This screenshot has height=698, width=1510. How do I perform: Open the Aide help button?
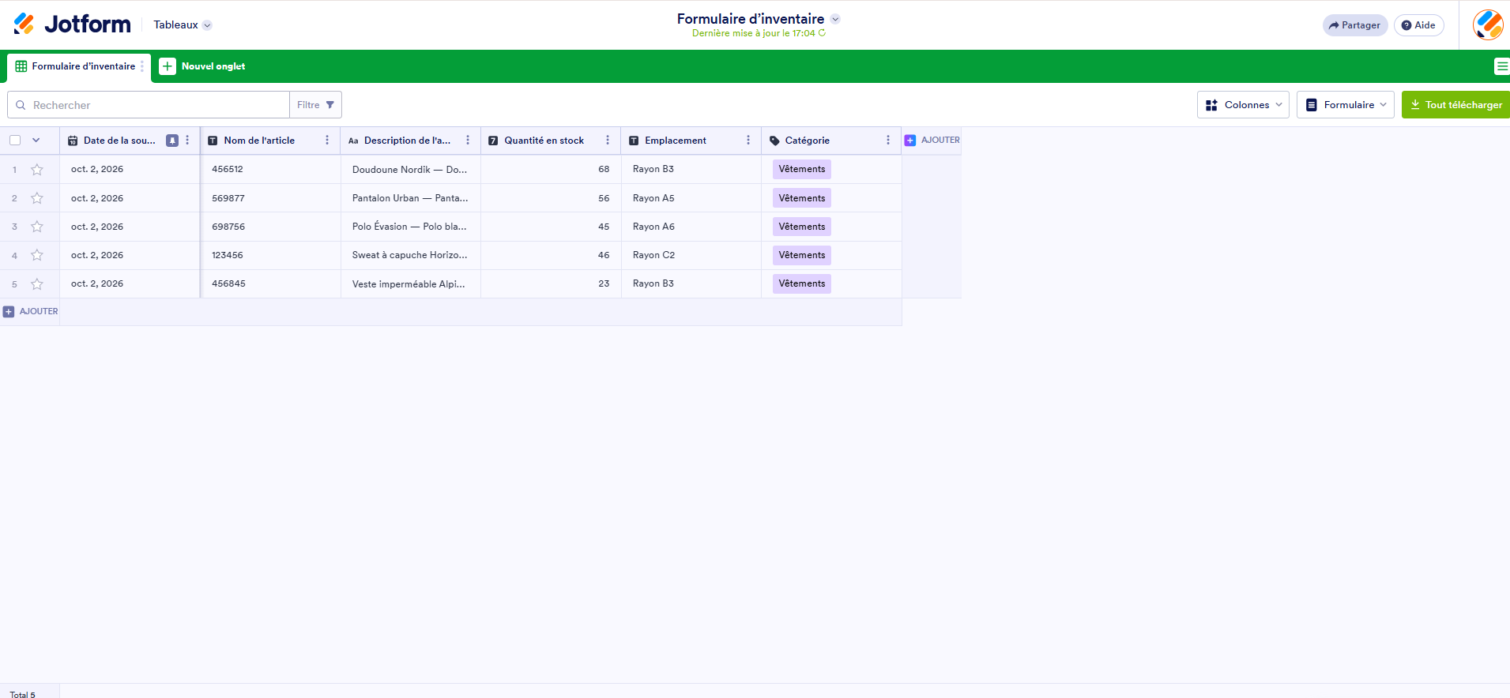[x=1419, y=25]
